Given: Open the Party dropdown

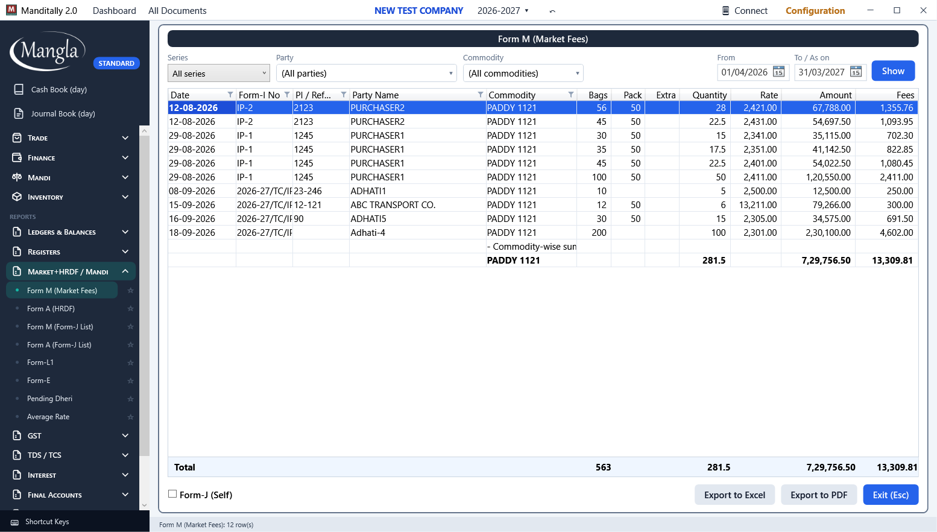Looking at the screenshot, I should [367, 73].
